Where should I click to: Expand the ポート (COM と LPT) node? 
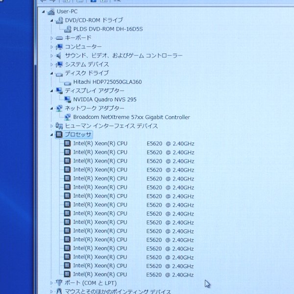(51, 283)
